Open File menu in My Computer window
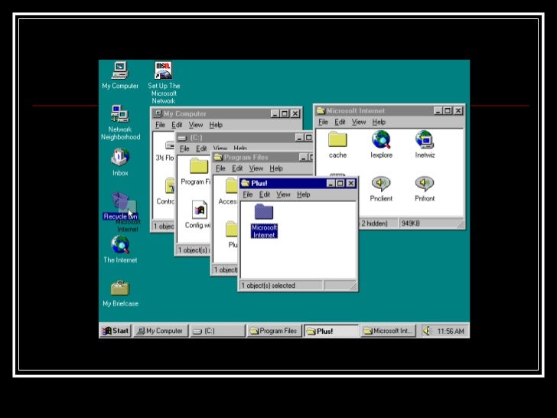 [160, 125]
